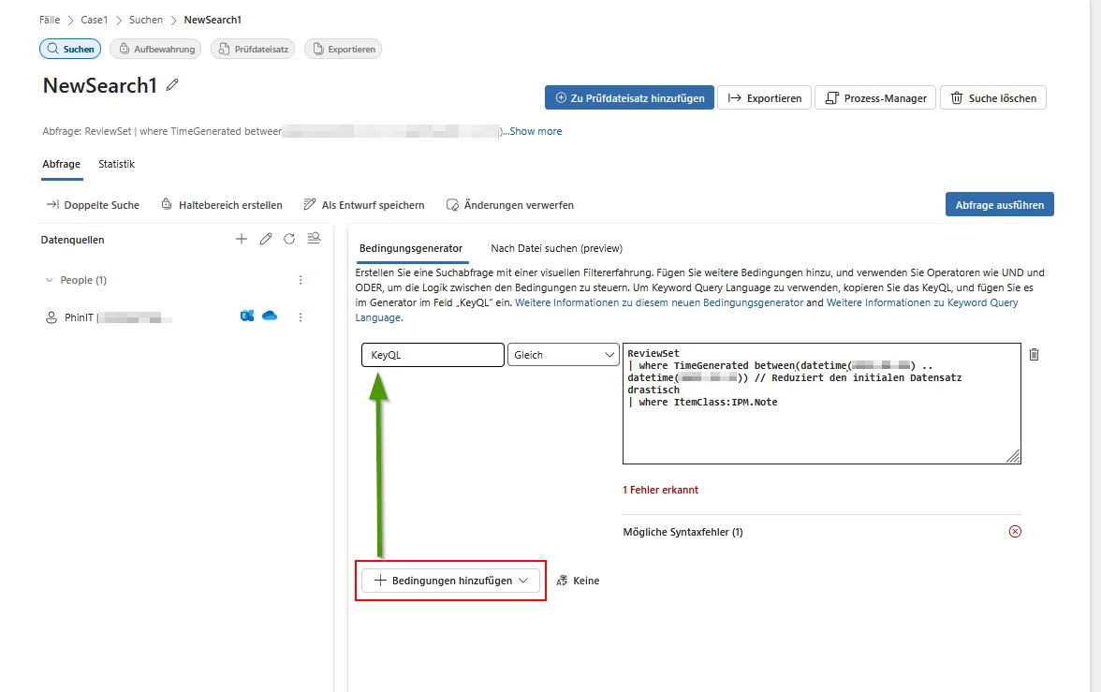This screenshot has height=692, width=1101.
Task: Open the people search icon in Datenquellen
Action: [x=314, y=239]
